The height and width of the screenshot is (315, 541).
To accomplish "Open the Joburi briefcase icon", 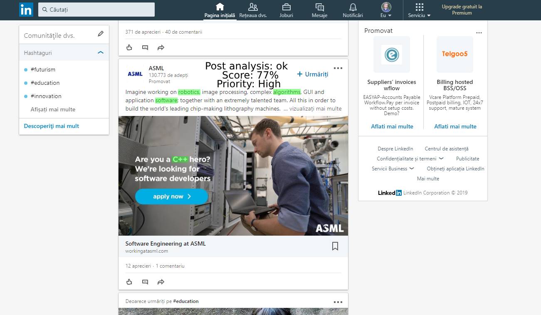I will 286,7.
